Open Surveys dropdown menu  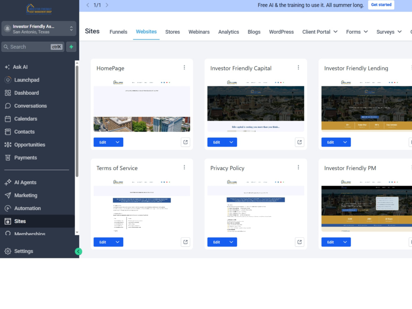389,32
